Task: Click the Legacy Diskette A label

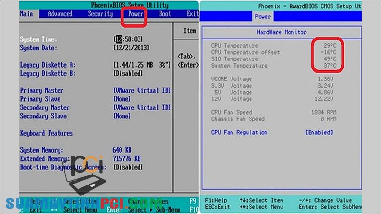Action: click(x=48, y=65)
